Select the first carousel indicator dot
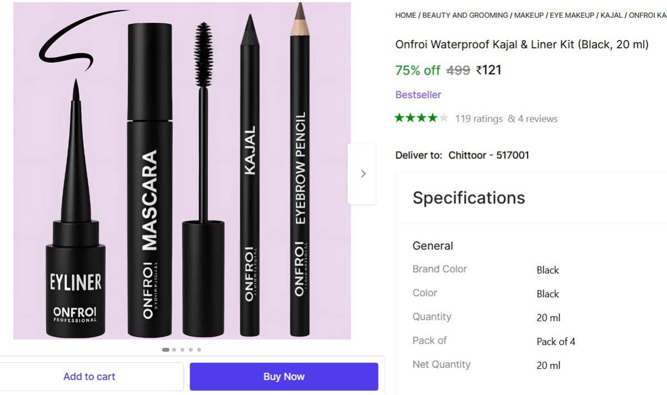Viewport: 667px width, 395px height. (166, 349)
